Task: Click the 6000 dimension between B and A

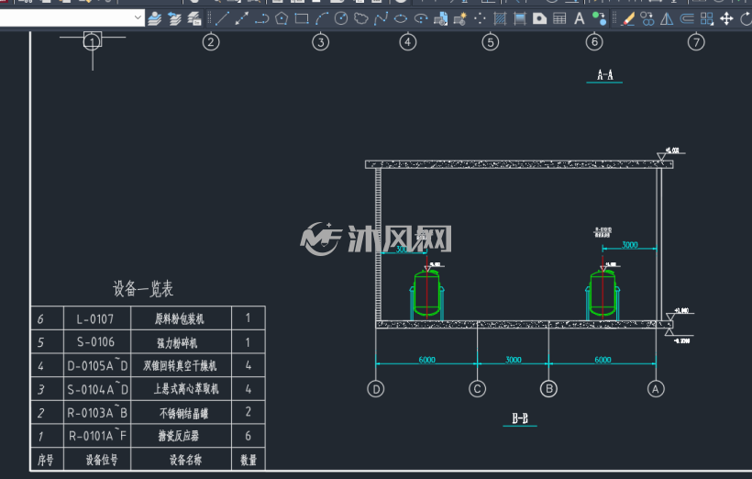Action: click(603, 360)
